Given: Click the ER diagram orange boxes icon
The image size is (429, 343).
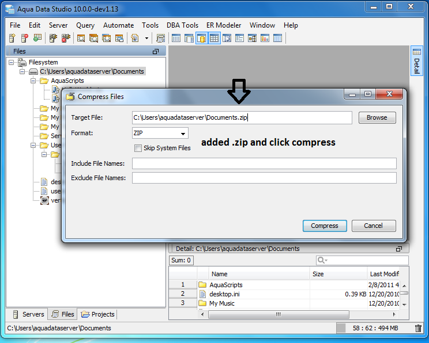Looking at the screenshot, I should 252,38.
